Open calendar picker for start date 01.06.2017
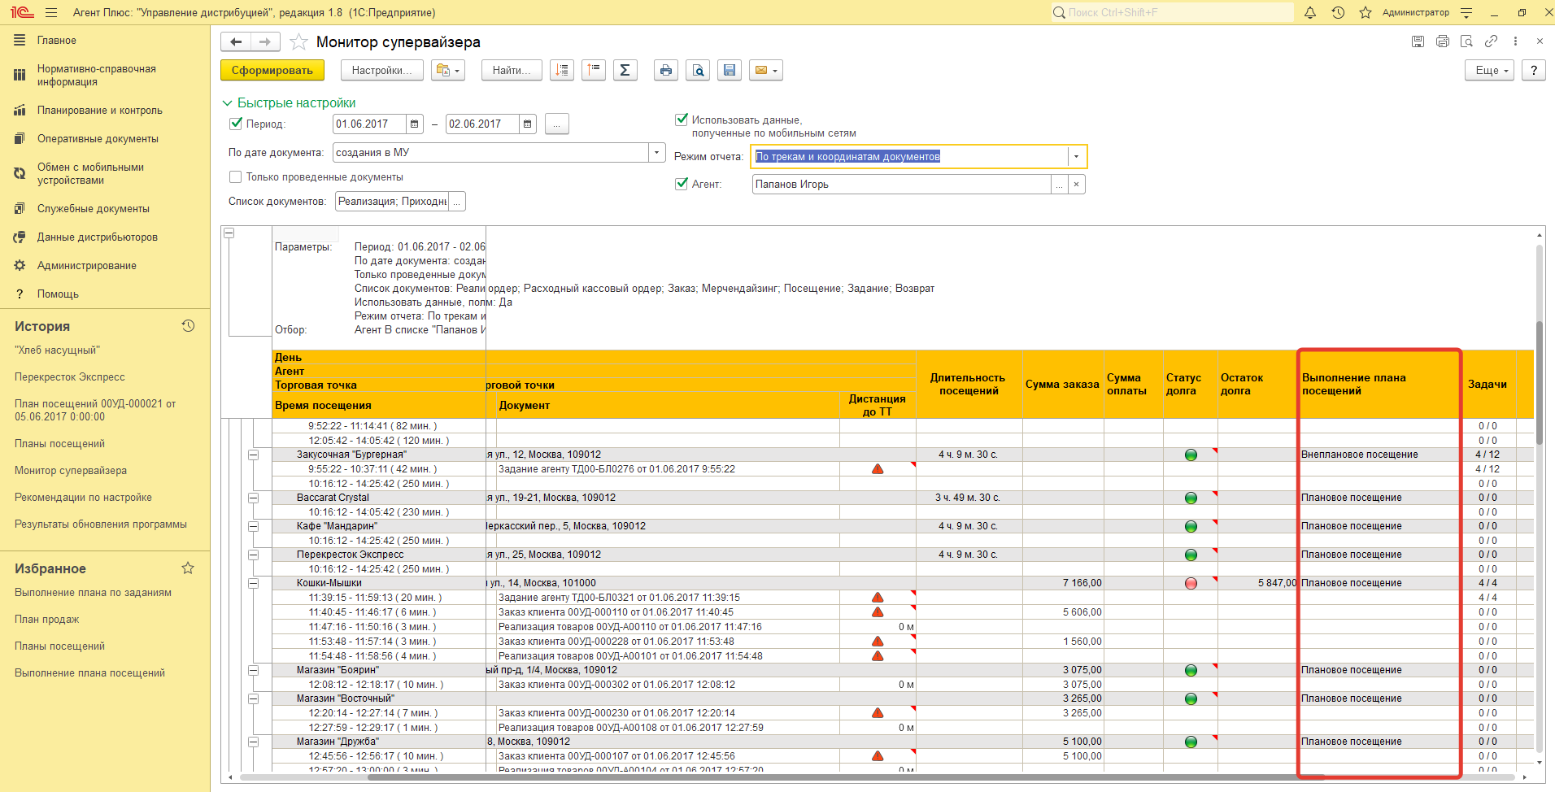This screenshot has height=792, width=1555. [415, 124]
